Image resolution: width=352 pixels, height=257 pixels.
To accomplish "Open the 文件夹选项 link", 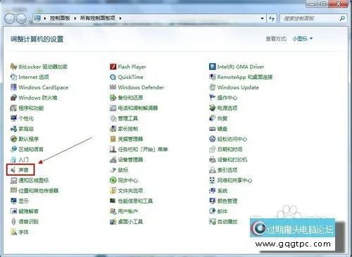I will pos(130,191).
